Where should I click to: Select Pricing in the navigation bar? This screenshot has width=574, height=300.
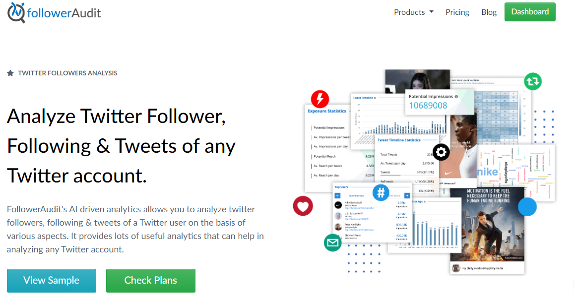(457, 12)
